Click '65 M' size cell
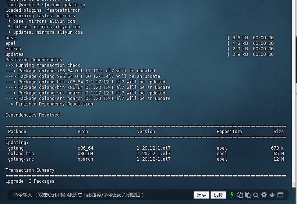This screenshot has width=297, height=204. click(279, 154)
